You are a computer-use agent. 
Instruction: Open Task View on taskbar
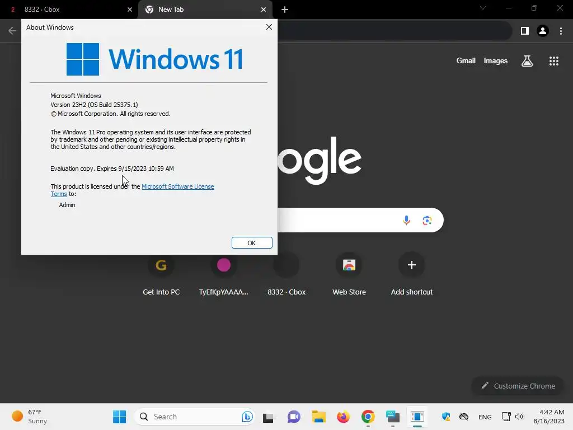point(268,417)
